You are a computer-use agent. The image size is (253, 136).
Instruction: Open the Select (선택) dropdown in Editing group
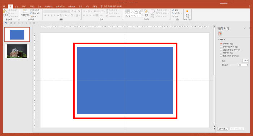click(176, 16)
